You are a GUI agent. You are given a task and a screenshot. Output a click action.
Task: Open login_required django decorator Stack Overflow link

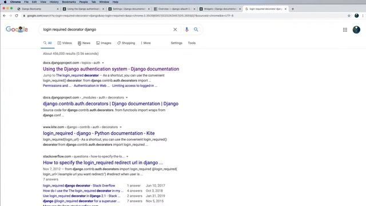tap(79, 185)
